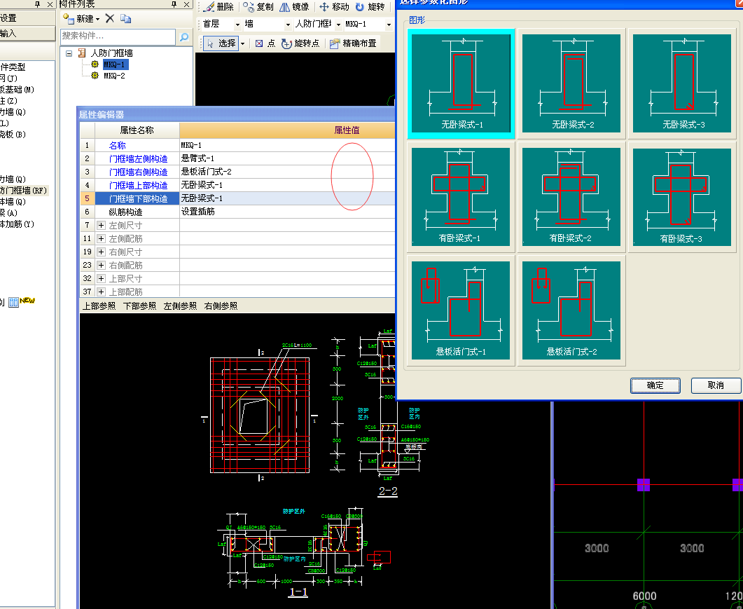Viewport: 743px width, 609px height.
Task: Click the copy component icon in component list
Action: pos(125,18)
